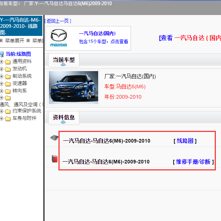Click the 约束保护系统 folder icon
The width and height of the screenshot is (221, 221).
(x=8, y=111)
